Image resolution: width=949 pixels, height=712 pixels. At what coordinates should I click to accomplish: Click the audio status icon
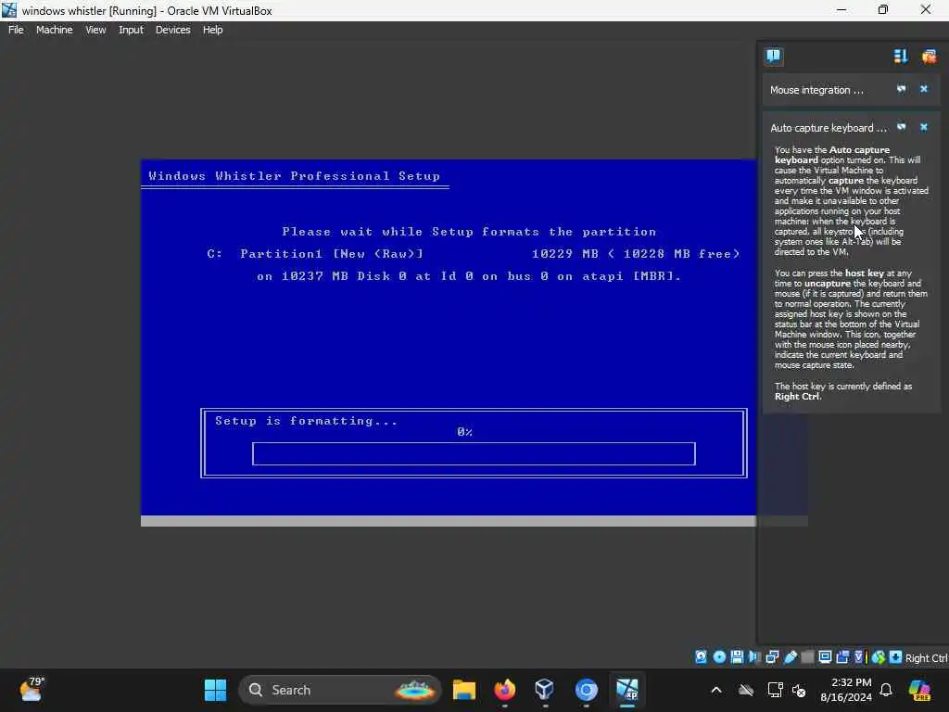754,657
